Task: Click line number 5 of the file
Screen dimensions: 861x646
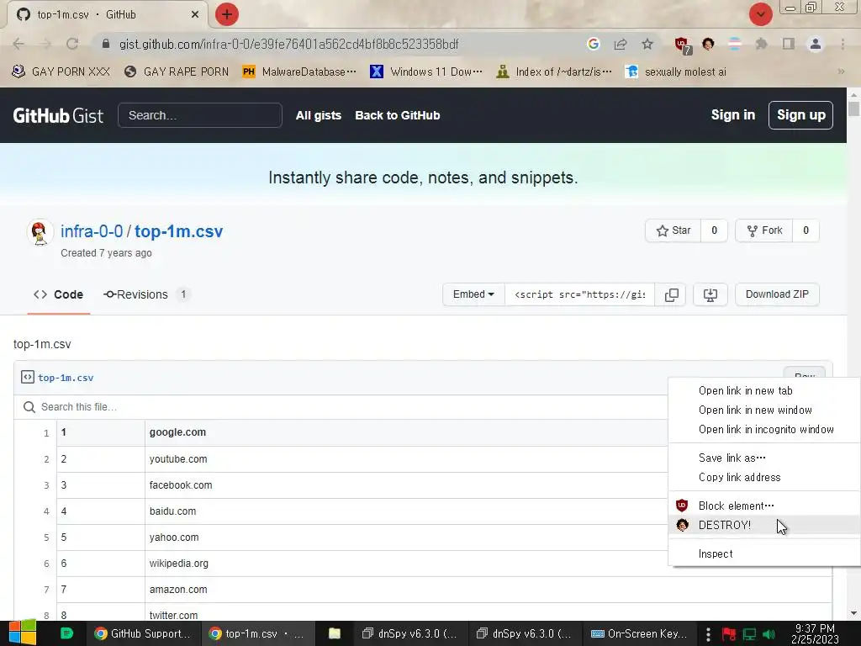Action: coord(46,537)
